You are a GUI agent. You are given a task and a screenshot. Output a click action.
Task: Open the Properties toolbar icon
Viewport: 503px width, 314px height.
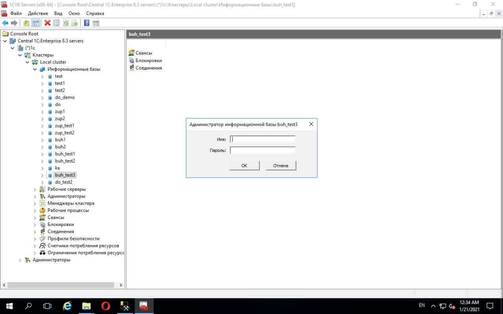(x=57, y=23)
